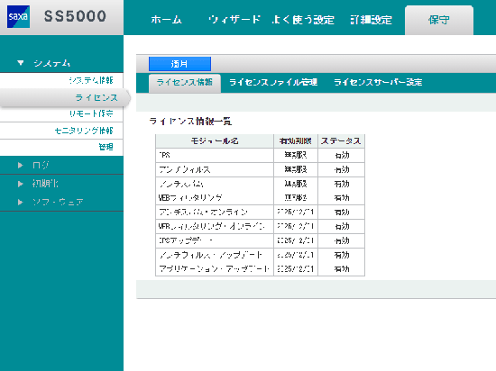Click the blue 適用 button
Viewport: 496px width, 371px height.
179,64
